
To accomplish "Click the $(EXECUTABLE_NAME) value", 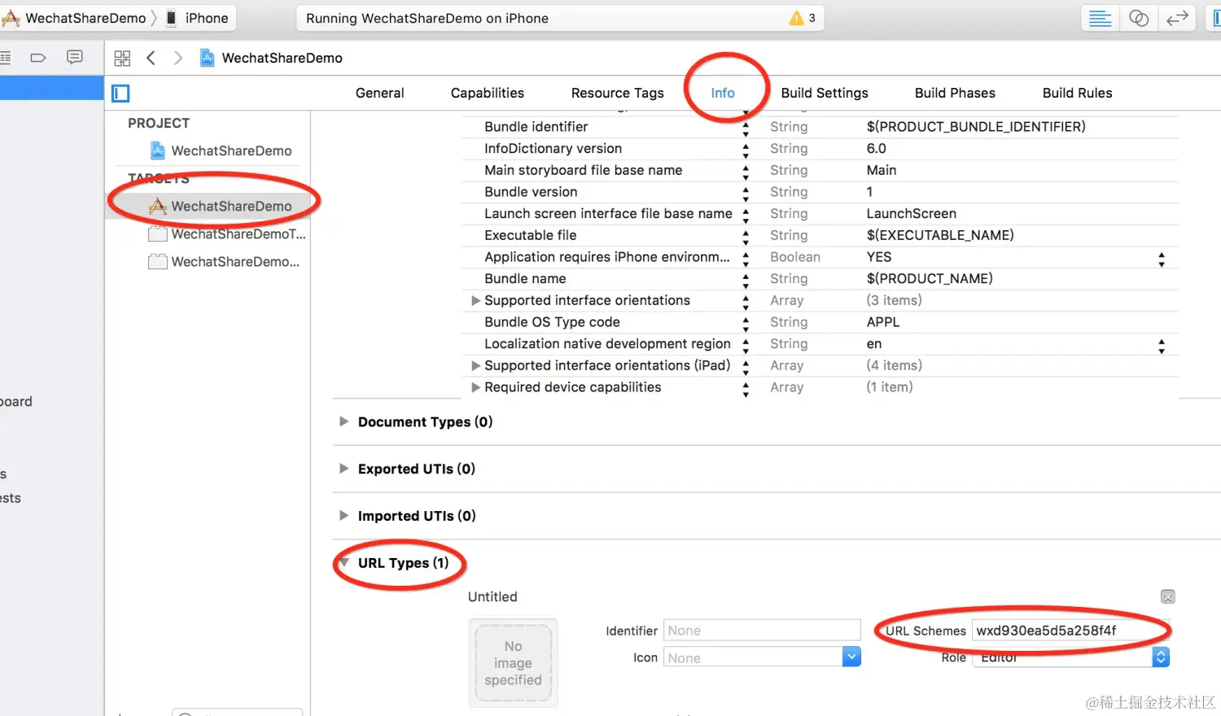I will 940,235.
